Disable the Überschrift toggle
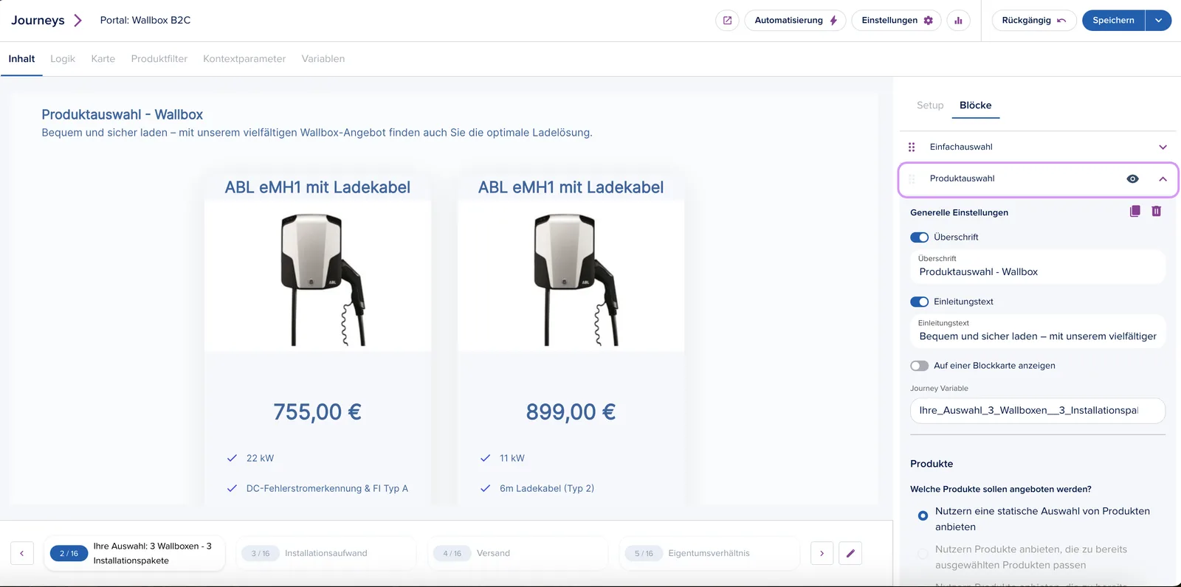This screenshot has width=1181, height=587. click(919, 237)
